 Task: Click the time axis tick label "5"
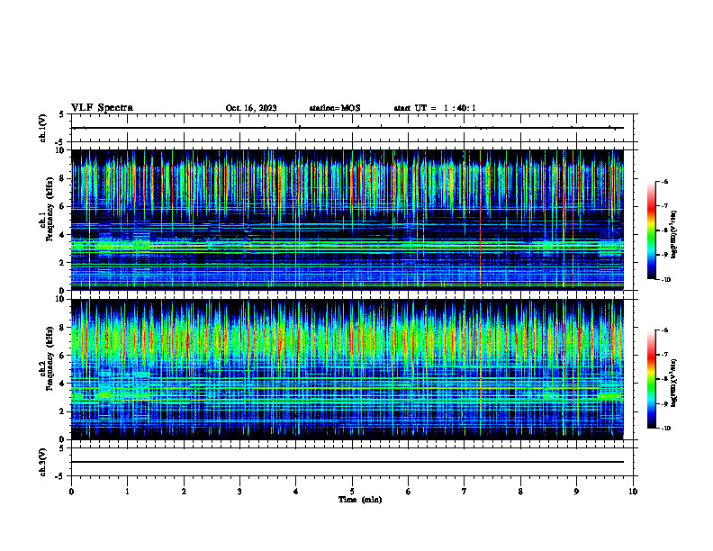tap(352, 492)
